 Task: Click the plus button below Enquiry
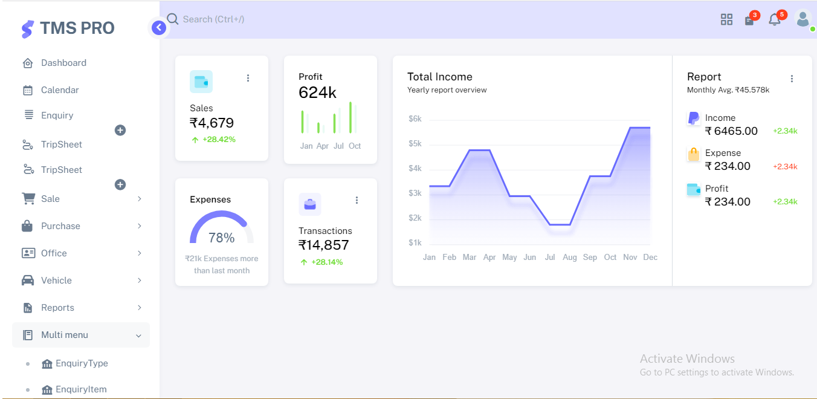click(x=120, y=130)
